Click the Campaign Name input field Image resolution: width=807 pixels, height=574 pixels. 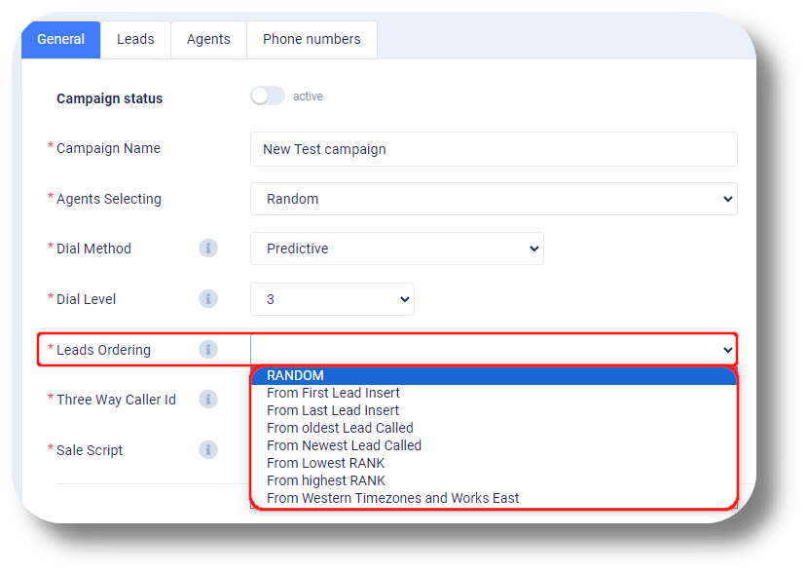click(x=494, y=149)
